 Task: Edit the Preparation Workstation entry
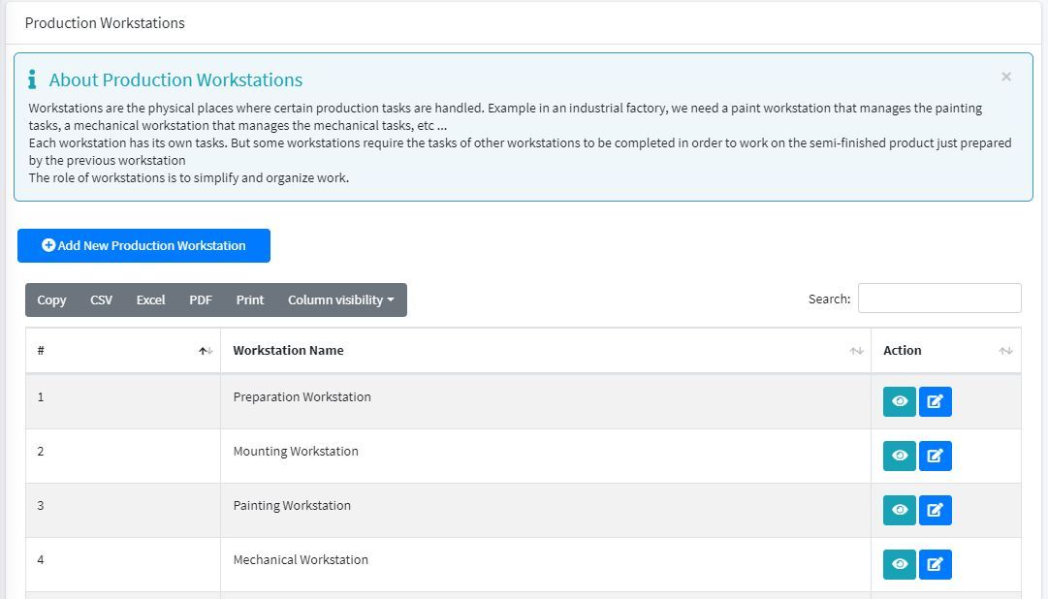[935, 401]
